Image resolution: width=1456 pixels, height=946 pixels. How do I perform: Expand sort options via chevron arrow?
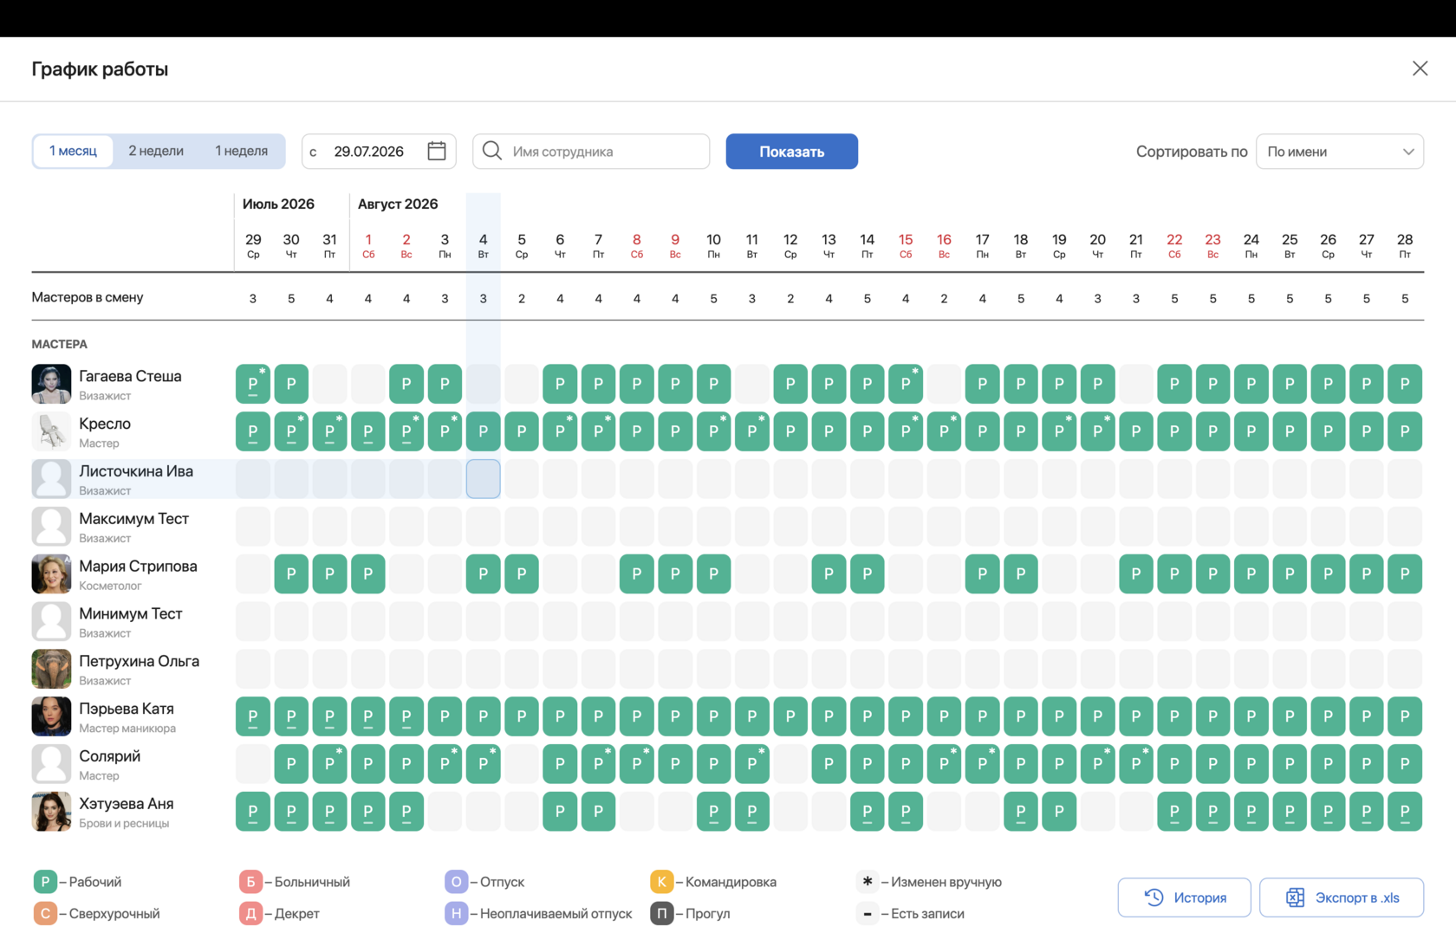coord(1408,152)
